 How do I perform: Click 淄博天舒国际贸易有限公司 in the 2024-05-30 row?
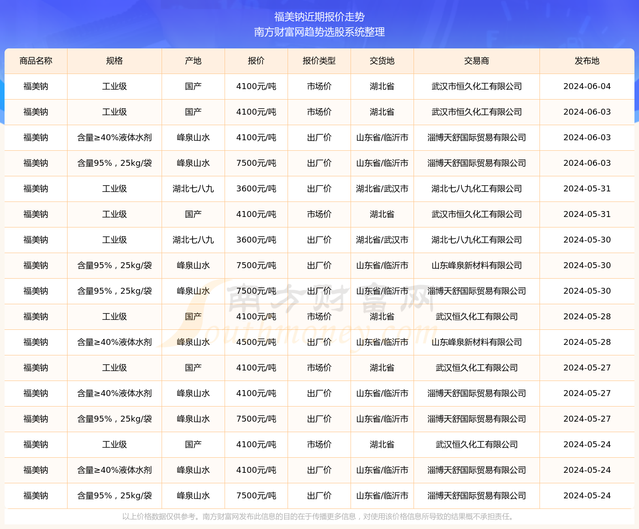click(477, 291)
